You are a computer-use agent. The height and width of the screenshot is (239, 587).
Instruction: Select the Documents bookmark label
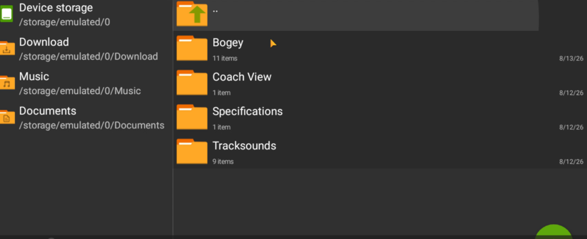(48, 111)
